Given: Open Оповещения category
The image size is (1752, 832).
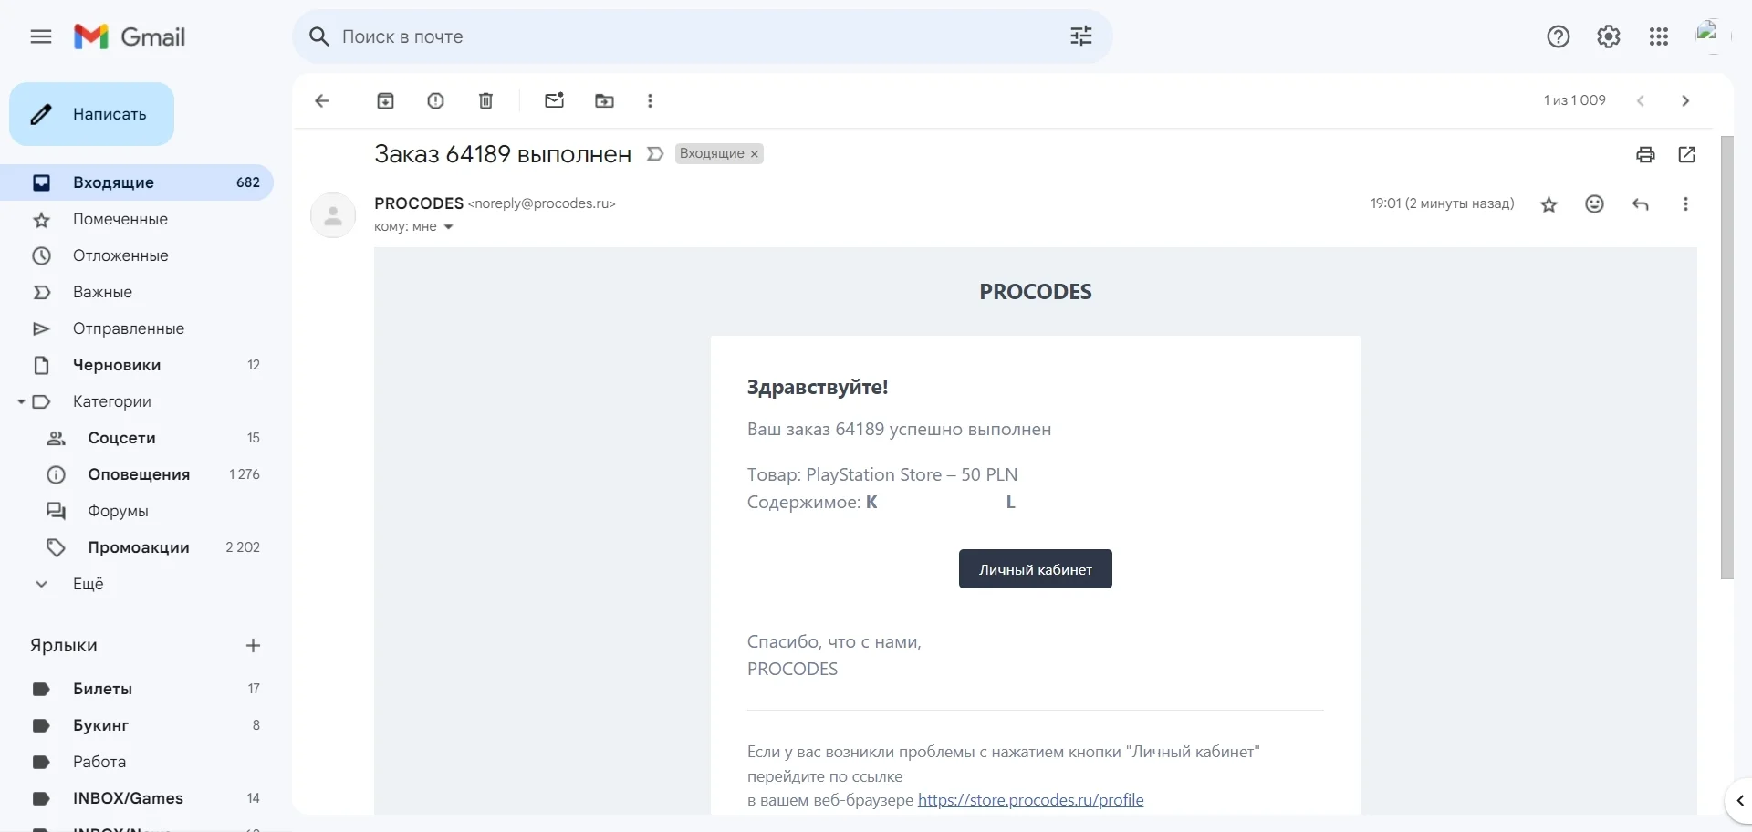Looking at the screenshot, I should point(137,474).
